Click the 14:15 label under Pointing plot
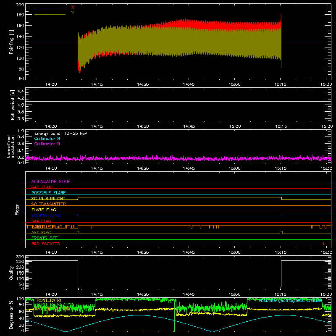 coord(97,84)
